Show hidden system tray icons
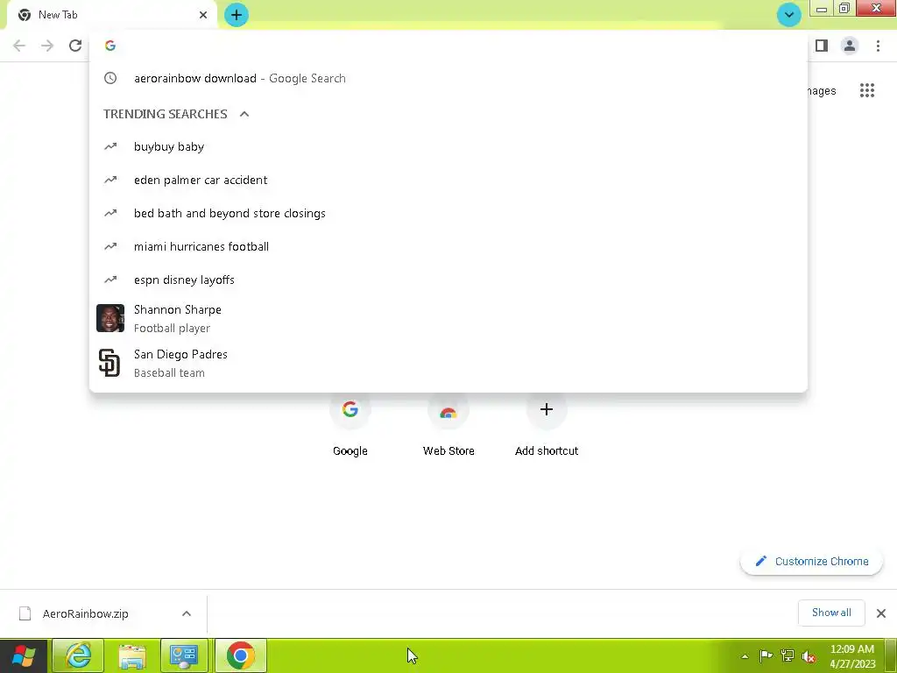The width and height of the screenshot is (897, 673). [x=745, y=656]
